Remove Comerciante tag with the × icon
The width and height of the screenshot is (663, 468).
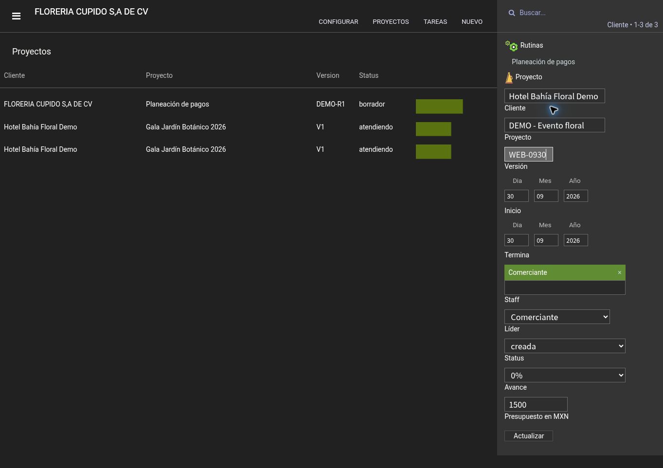click(619, 272)
